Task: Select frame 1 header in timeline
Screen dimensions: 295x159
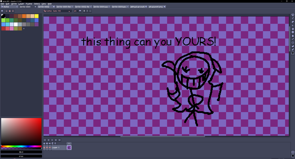Action: 69,143
